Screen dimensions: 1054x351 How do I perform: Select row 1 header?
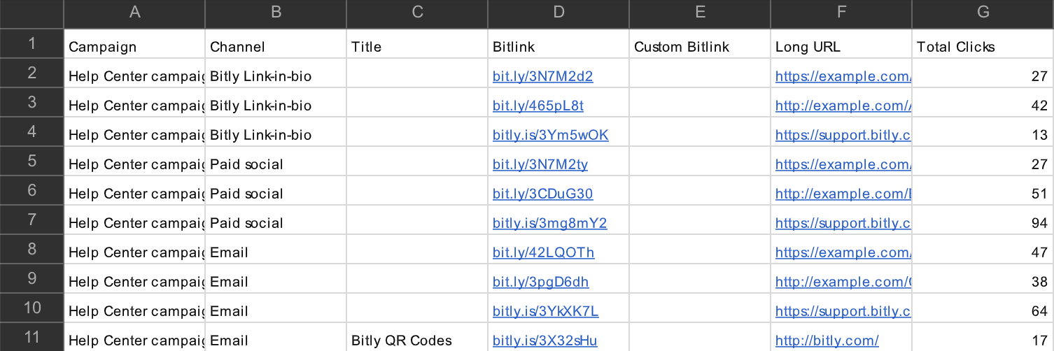(31, 43)
